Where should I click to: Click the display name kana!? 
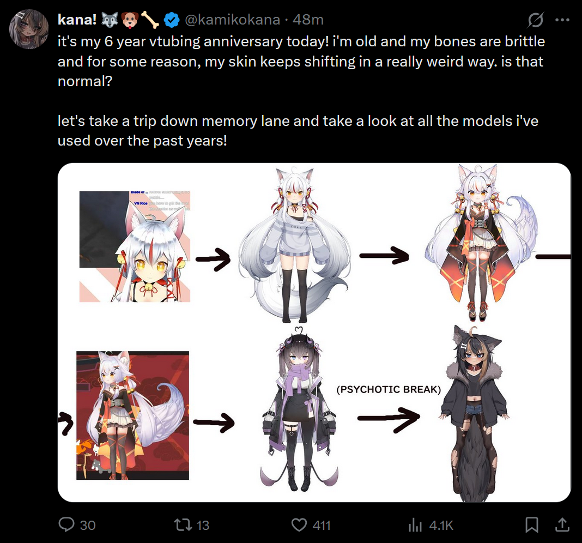pyautogui.click(x=77, y=19)
